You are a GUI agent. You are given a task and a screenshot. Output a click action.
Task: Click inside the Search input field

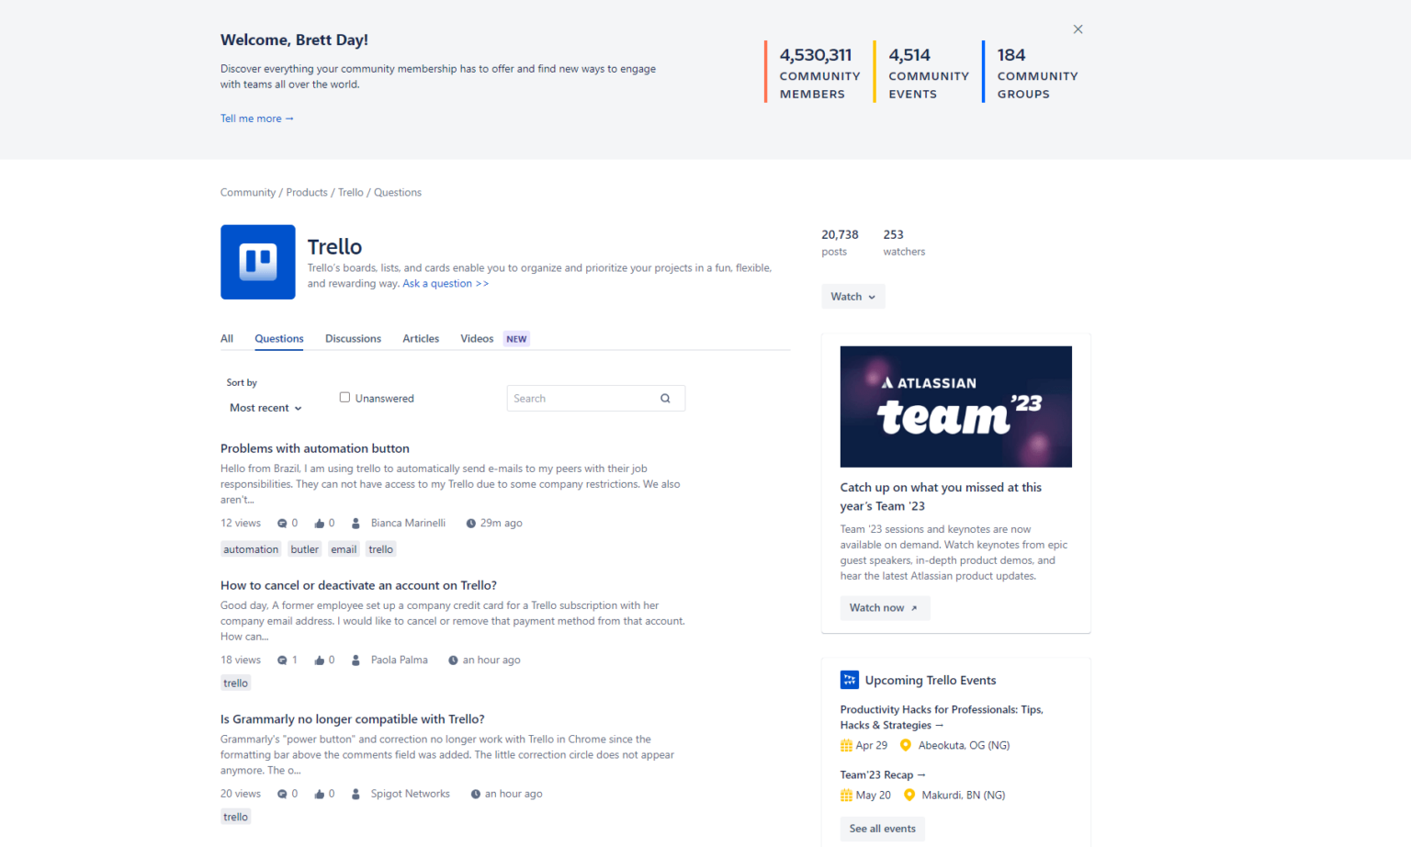pyautogui.click(x=579, y=398)
